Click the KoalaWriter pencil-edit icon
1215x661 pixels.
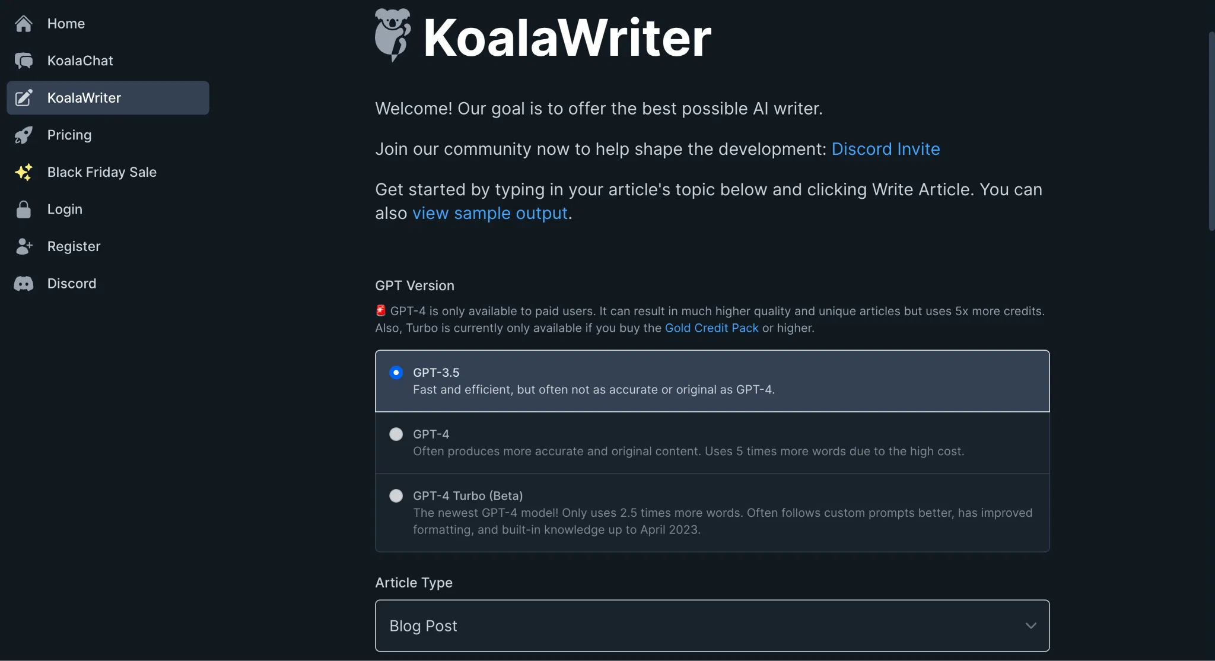(24, 98)
